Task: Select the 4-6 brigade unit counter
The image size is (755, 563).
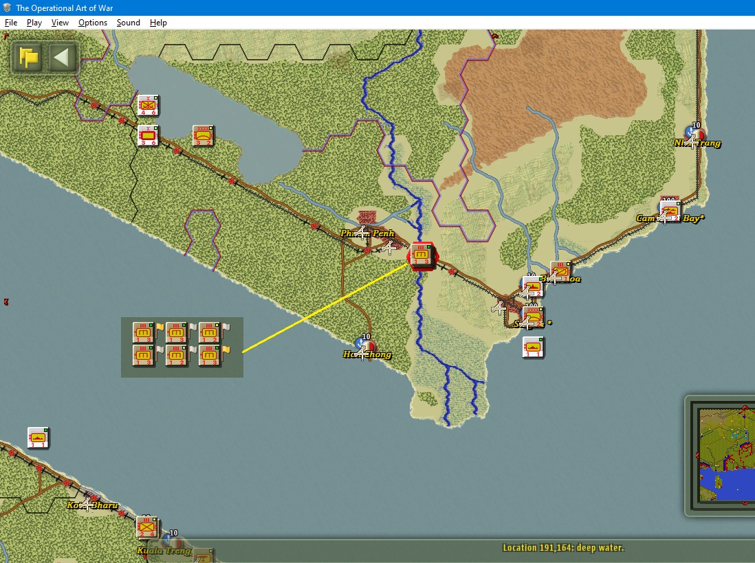Action: 148,105
